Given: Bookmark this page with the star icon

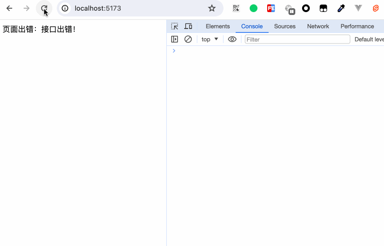Looking at the screenshot, I should click(x=211, y=8).
